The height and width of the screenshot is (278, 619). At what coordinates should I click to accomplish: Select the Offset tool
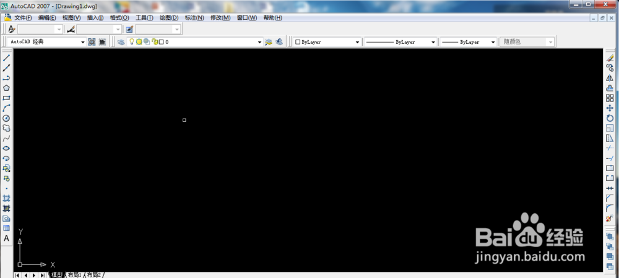tap(610, 88)
